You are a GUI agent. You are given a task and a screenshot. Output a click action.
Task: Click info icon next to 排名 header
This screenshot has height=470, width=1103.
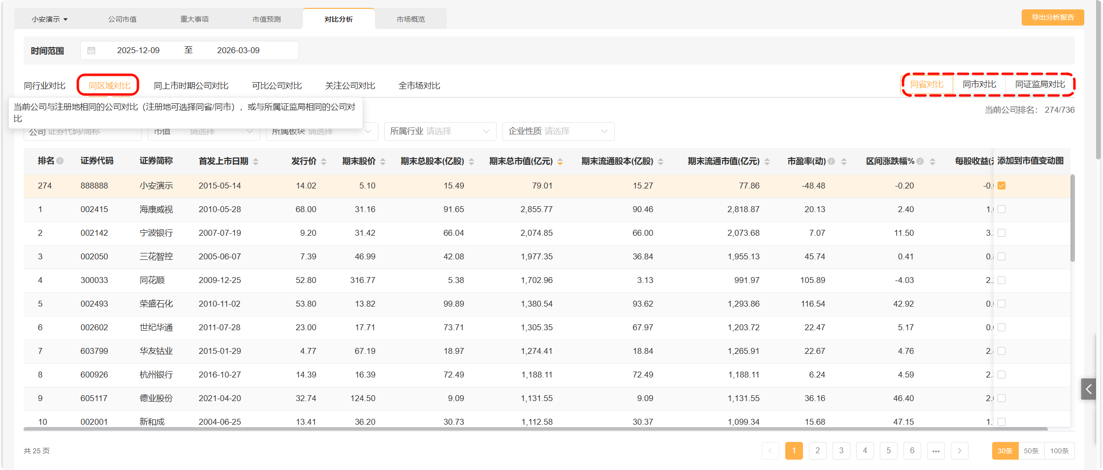(x=60, y=161)
